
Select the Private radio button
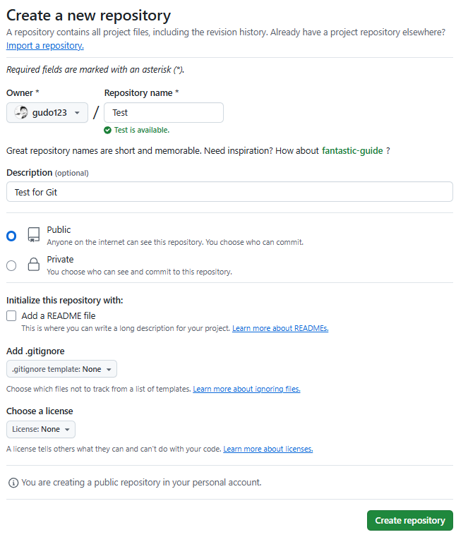coord(11,265)
